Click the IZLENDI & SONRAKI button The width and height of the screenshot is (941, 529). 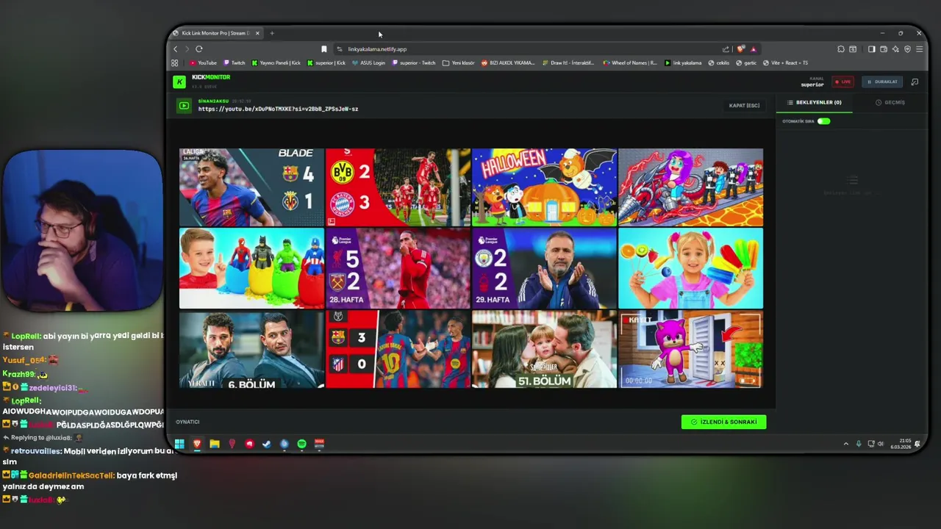724,422
